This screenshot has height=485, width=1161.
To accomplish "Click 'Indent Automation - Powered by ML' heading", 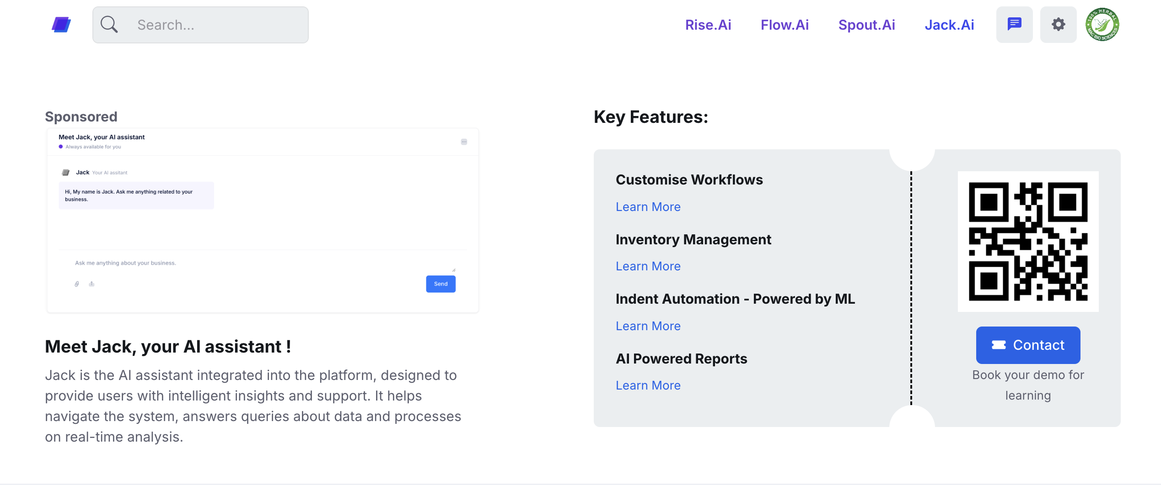I will [735, 299].
